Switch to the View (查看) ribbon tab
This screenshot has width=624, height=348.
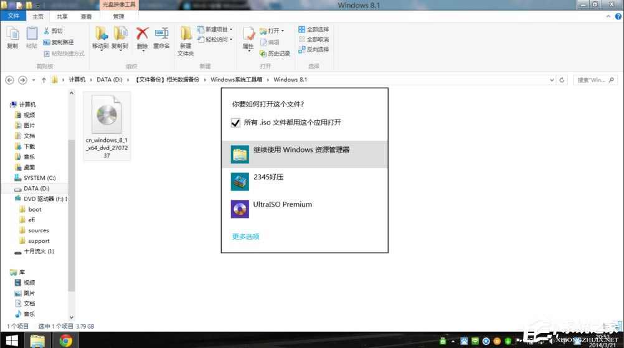[86, 16]
